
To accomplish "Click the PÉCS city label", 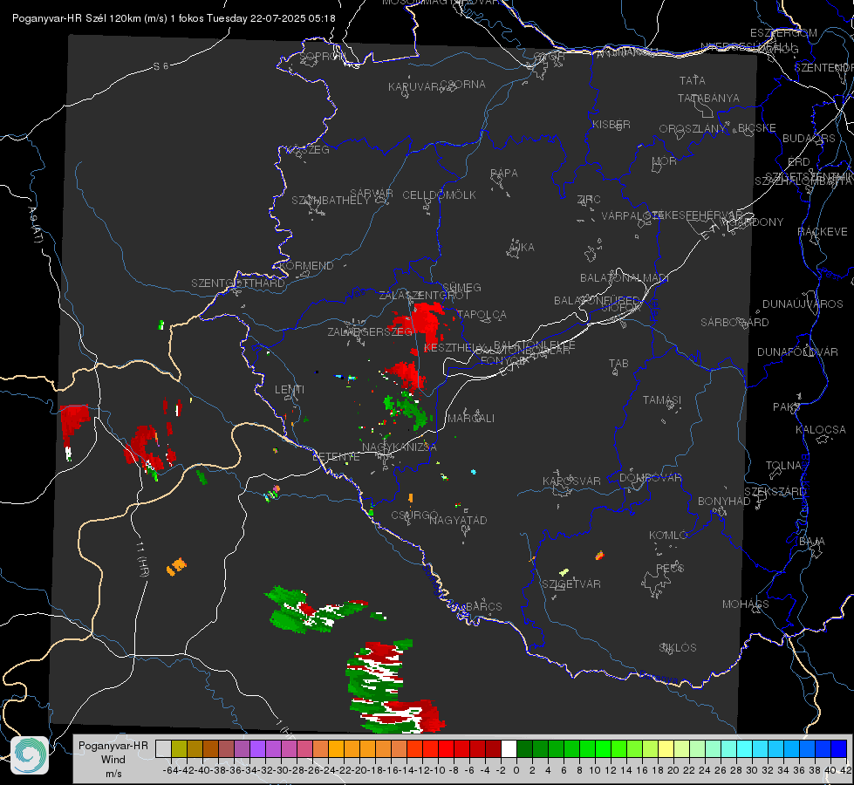I will pyautogui.click(x=669, y=568).
